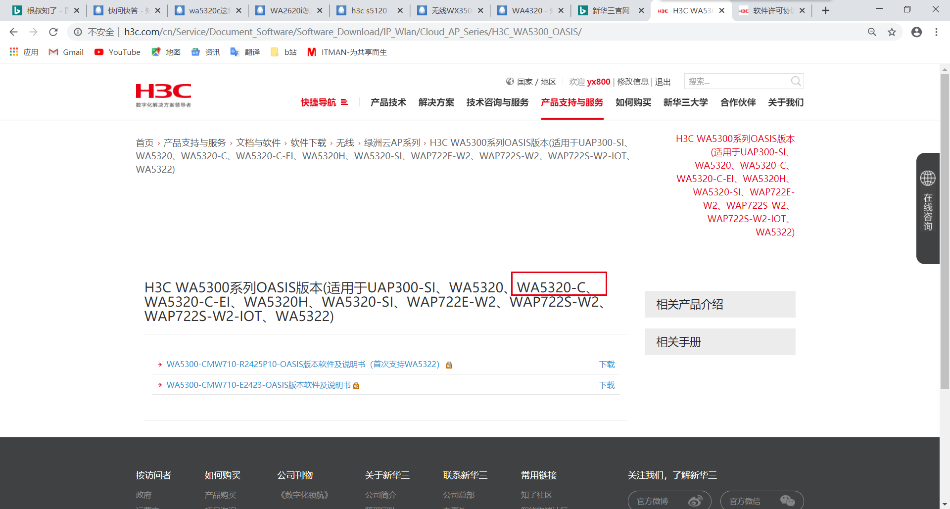Image resolution: width=950 pixels, height=509 pixels.
Task: Open the 新华三大学 menu
Action: 686,102
